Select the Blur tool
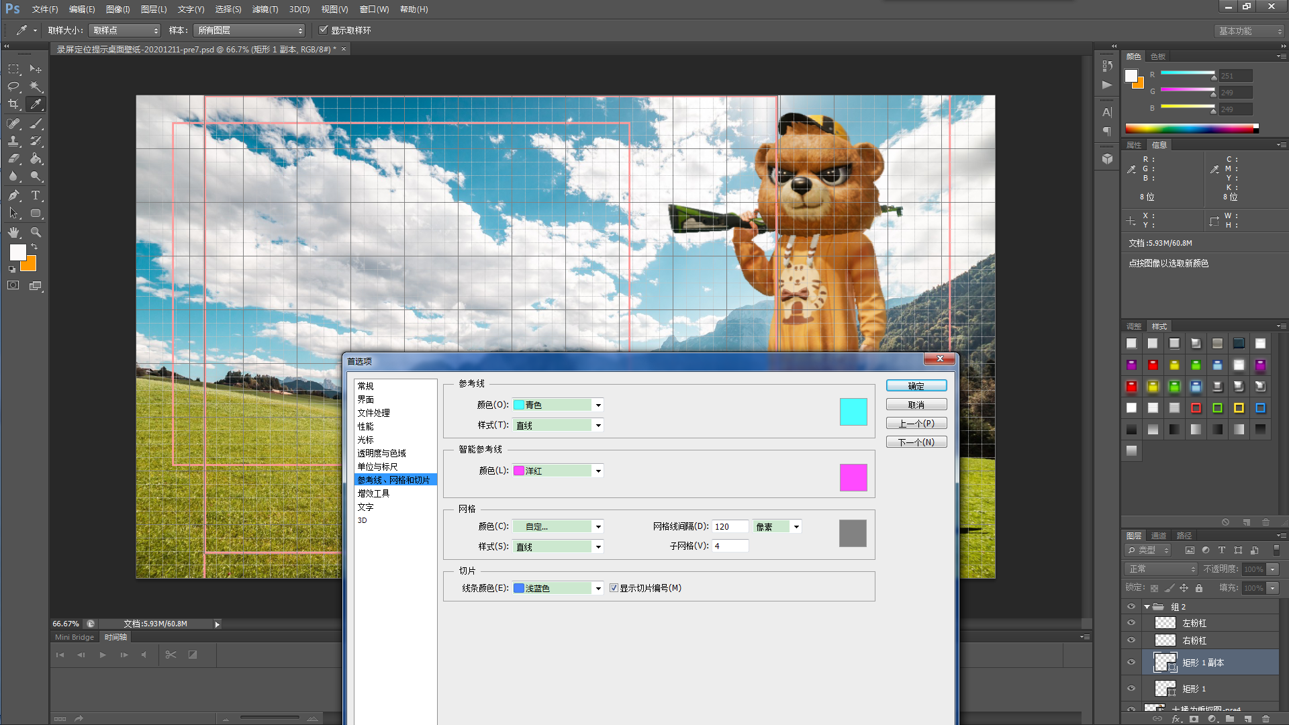Screen dimensions: 1289x725 13,176
